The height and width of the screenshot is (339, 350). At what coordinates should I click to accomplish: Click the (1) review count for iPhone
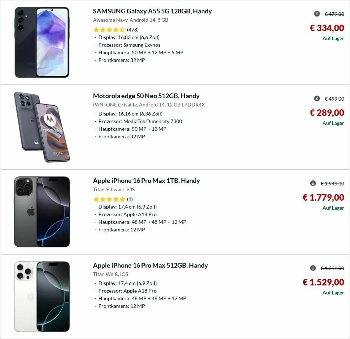click(x=130, y=199)
